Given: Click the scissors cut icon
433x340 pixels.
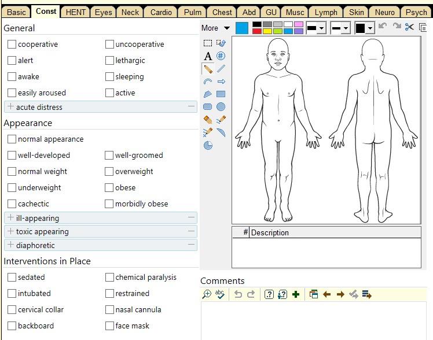Looking at the screenshot, I should click(x=410, y=27).
